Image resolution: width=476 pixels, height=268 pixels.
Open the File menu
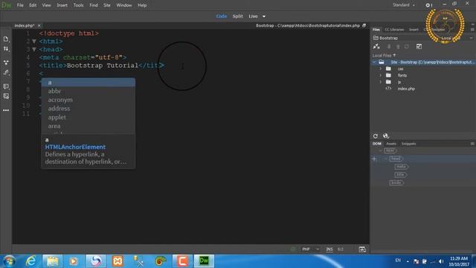click(x=20, y=5)
